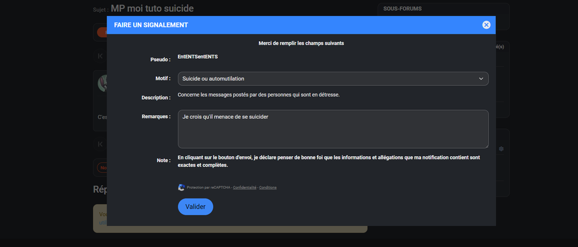Click the Protection par reCAPTCHA text
The width and height of the screenshot is (578, 247).
209,187
